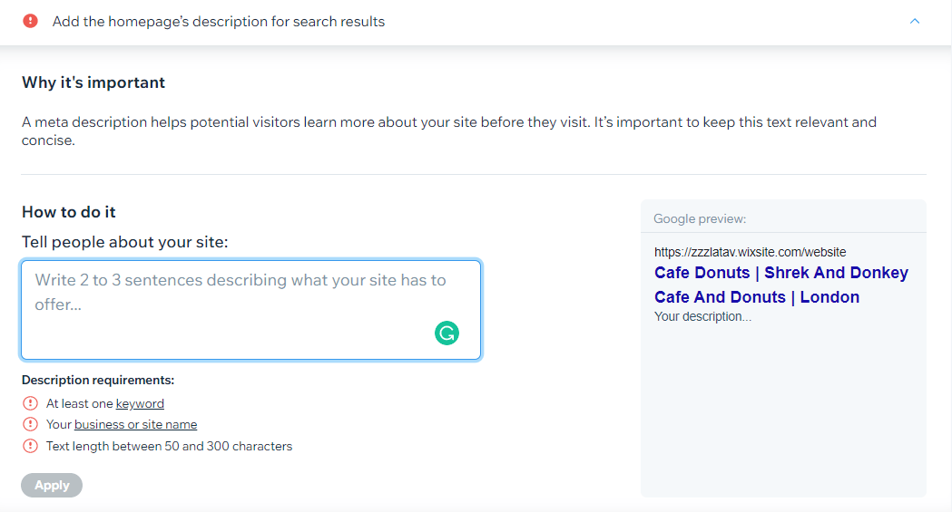Click the Google preview title link

coord(780,285)
